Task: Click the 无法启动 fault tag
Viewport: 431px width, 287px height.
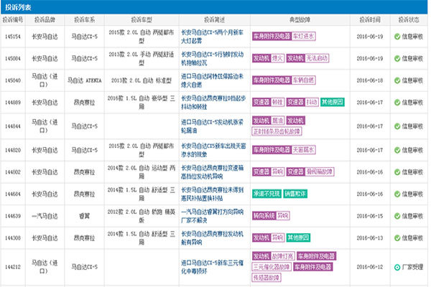Action: coord(318,58)
